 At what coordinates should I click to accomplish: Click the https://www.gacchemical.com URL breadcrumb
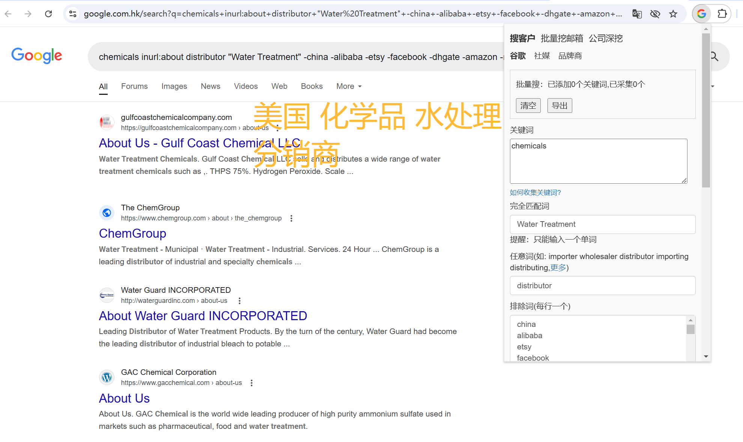tap(181, 383)
